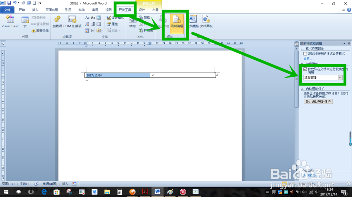The image size is (352, 197).
Task: Switch to Table Tools Design (设计) tab
Action: (x=142, y=10)
